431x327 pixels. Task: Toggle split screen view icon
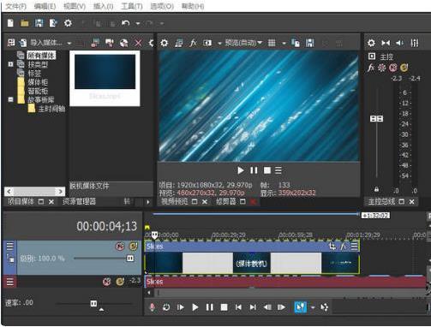coord(207,43)
